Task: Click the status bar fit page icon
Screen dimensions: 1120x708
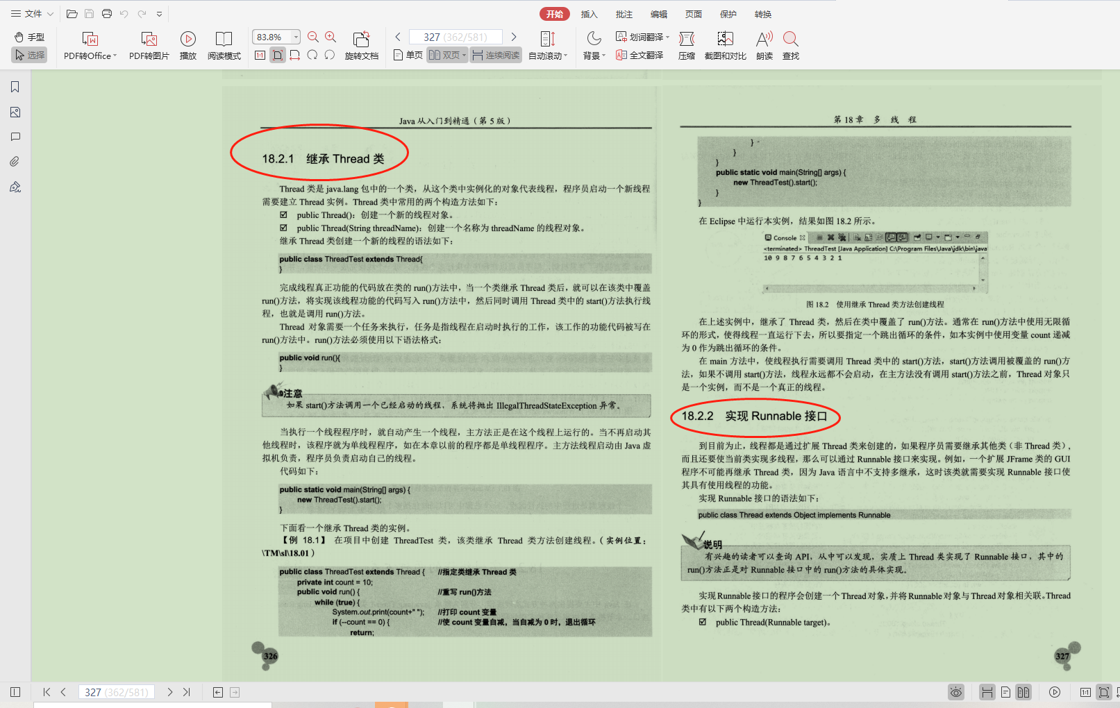Action: pyautogui.click(x=1103, y=692)
